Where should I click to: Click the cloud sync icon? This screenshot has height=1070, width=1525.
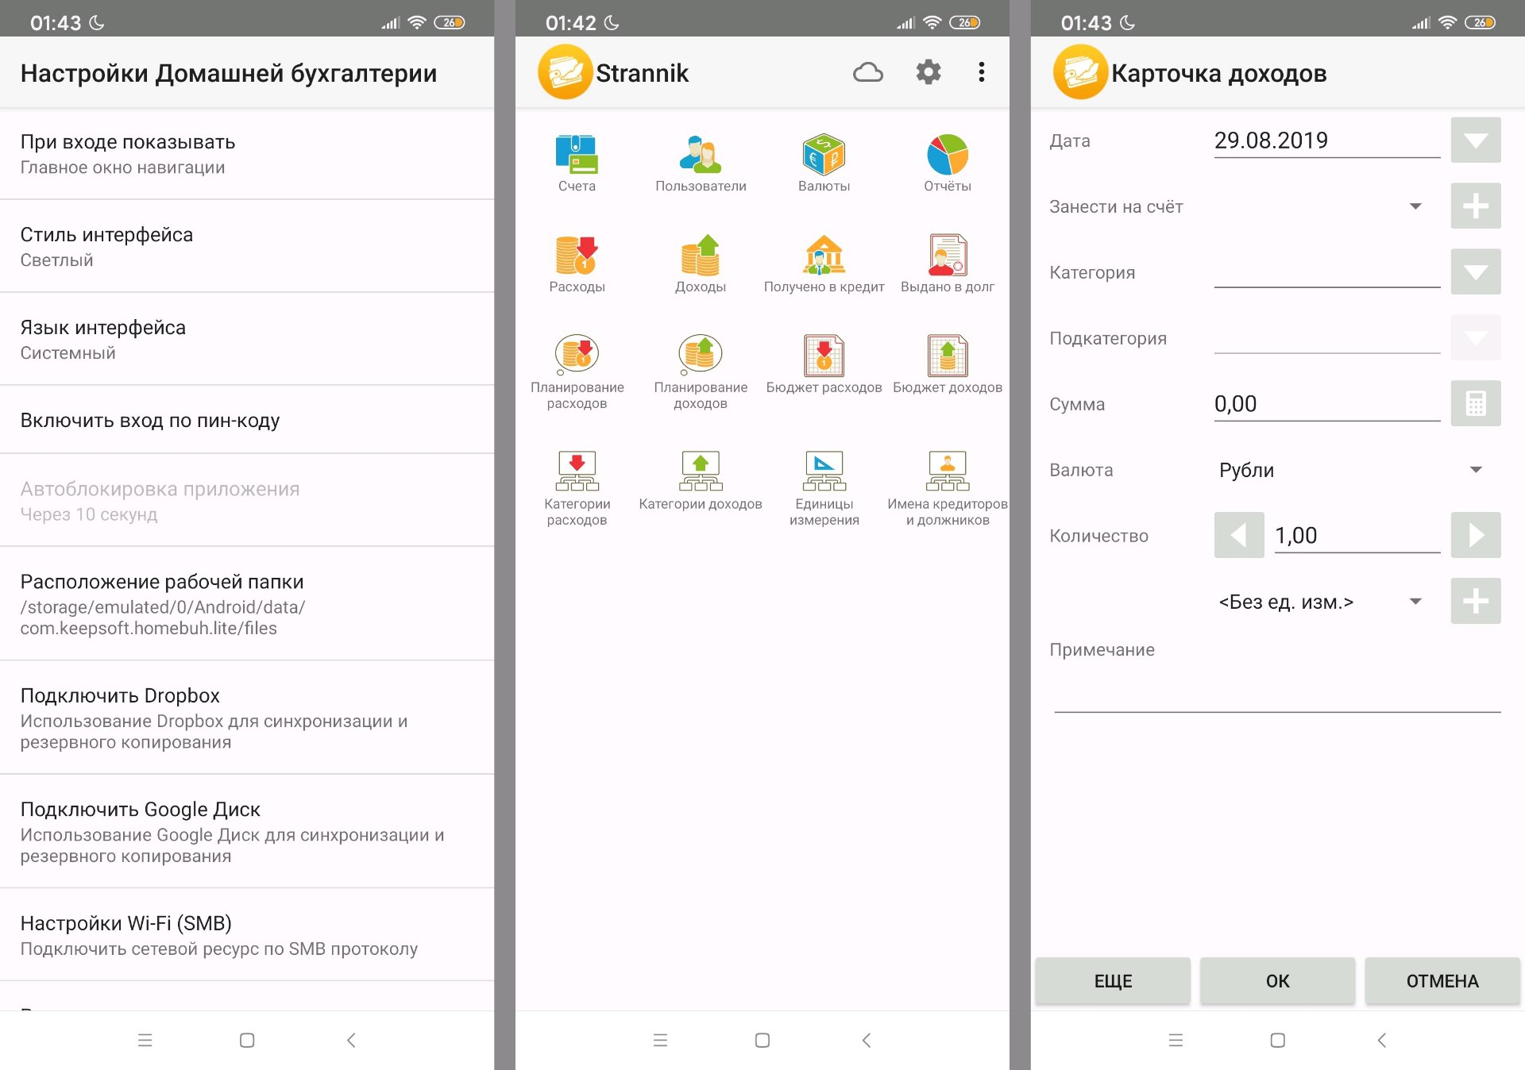(867, 73)
